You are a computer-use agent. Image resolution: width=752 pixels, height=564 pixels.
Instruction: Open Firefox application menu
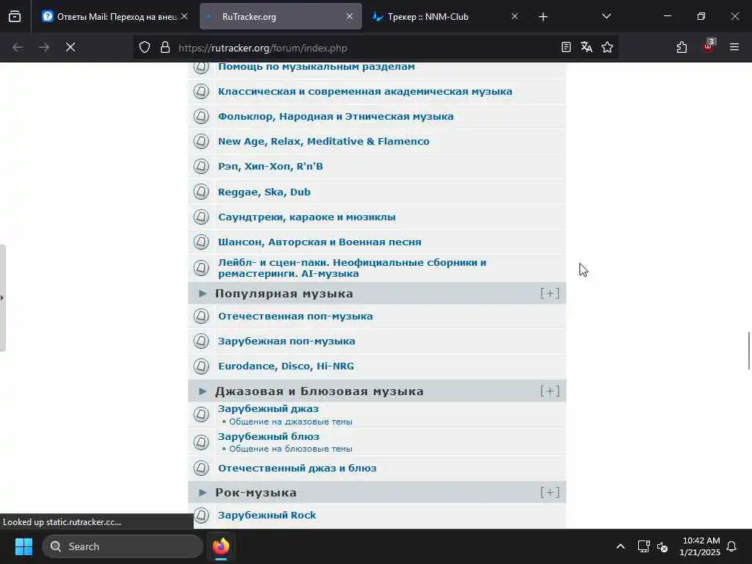(734, 47)
